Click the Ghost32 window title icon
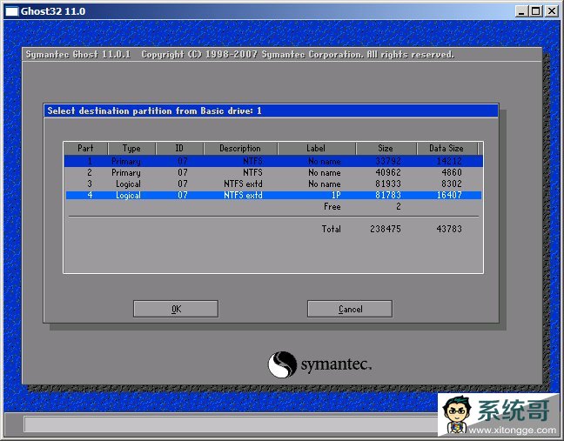The height and width of the screenshot is (441, 564). (11, 11)
